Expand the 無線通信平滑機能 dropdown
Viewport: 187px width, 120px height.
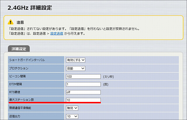point(72,108)
